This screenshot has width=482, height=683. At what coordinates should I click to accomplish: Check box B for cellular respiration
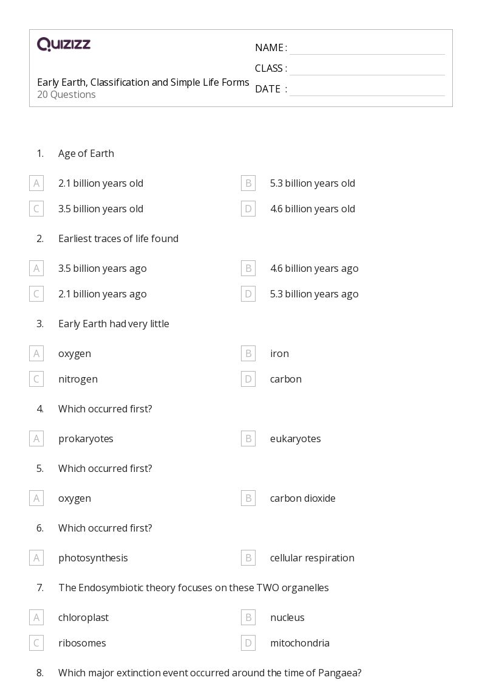point(248,558)
